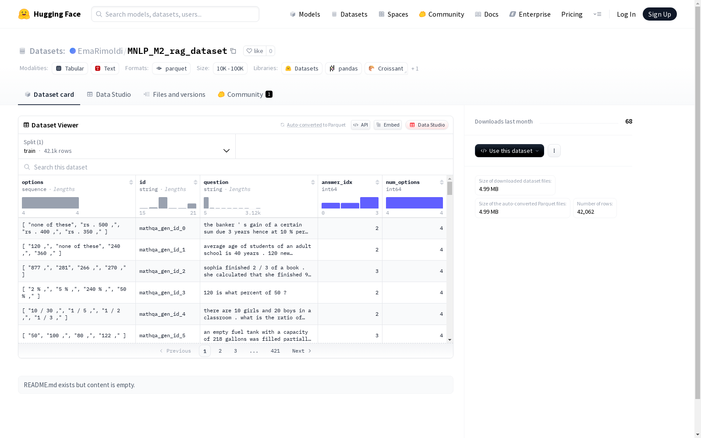
Task: Switch to the Dataset card tab
Action: 49,95
